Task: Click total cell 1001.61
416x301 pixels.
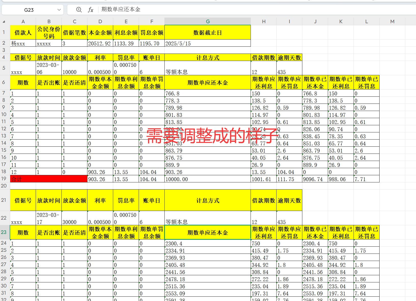Action: 264,179
